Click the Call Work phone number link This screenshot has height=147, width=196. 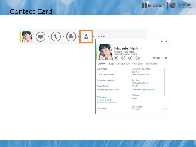(x=104, y=100)
